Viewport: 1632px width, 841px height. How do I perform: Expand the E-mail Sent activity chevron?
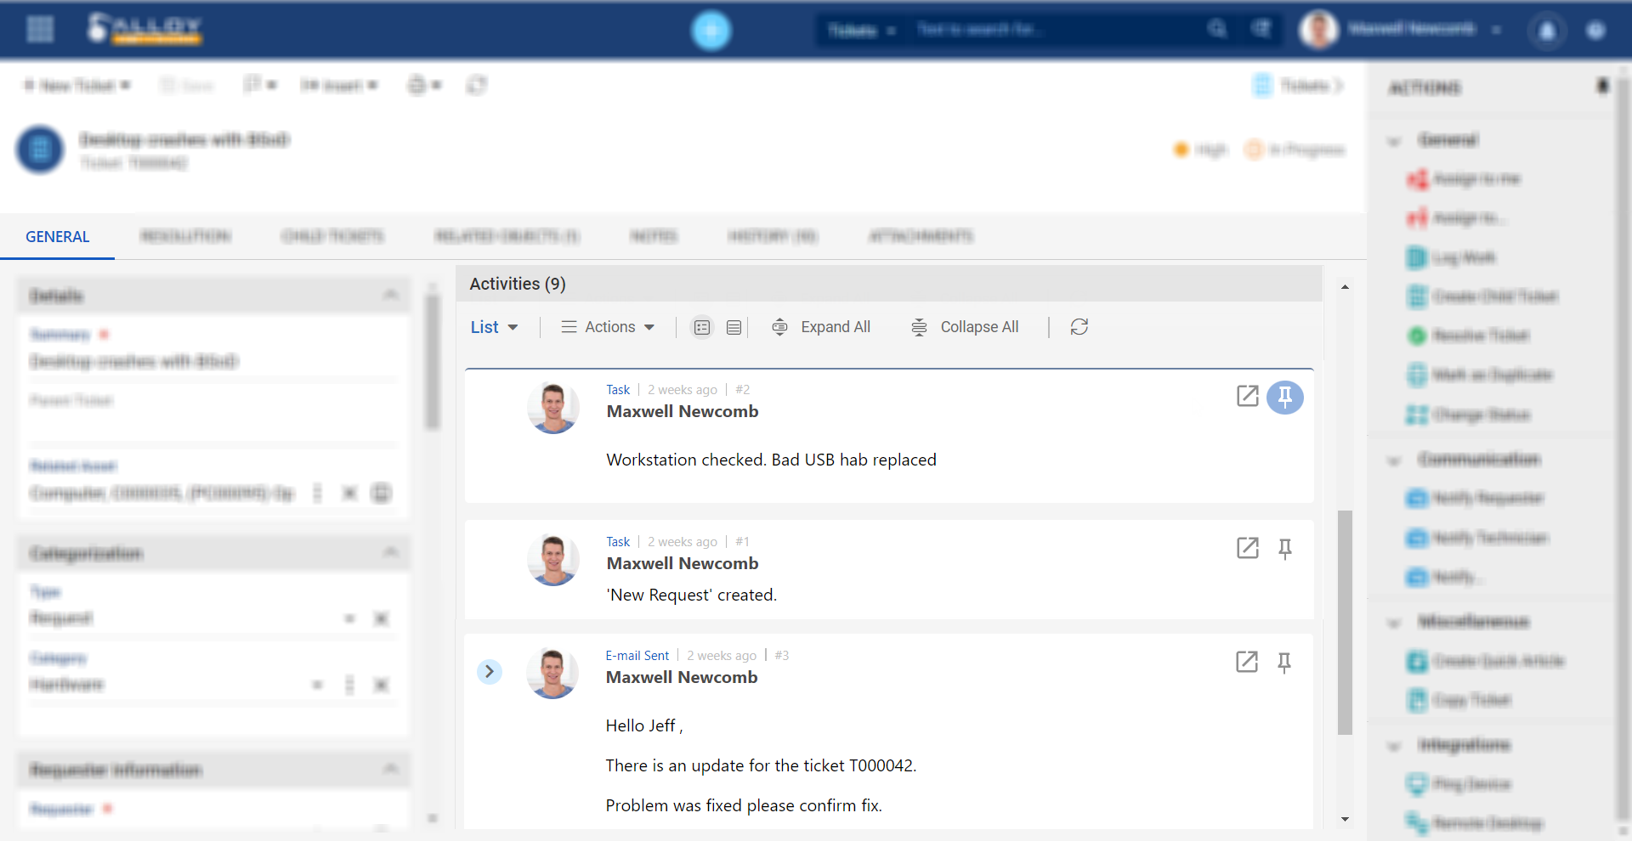tap(490, 672)
